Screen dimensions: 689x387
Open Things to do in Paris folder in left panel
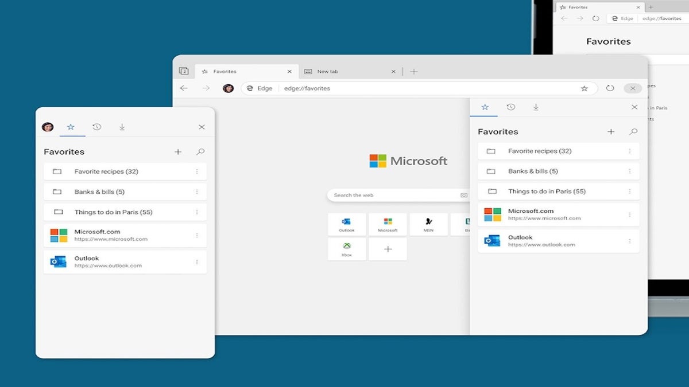(113, 212)
